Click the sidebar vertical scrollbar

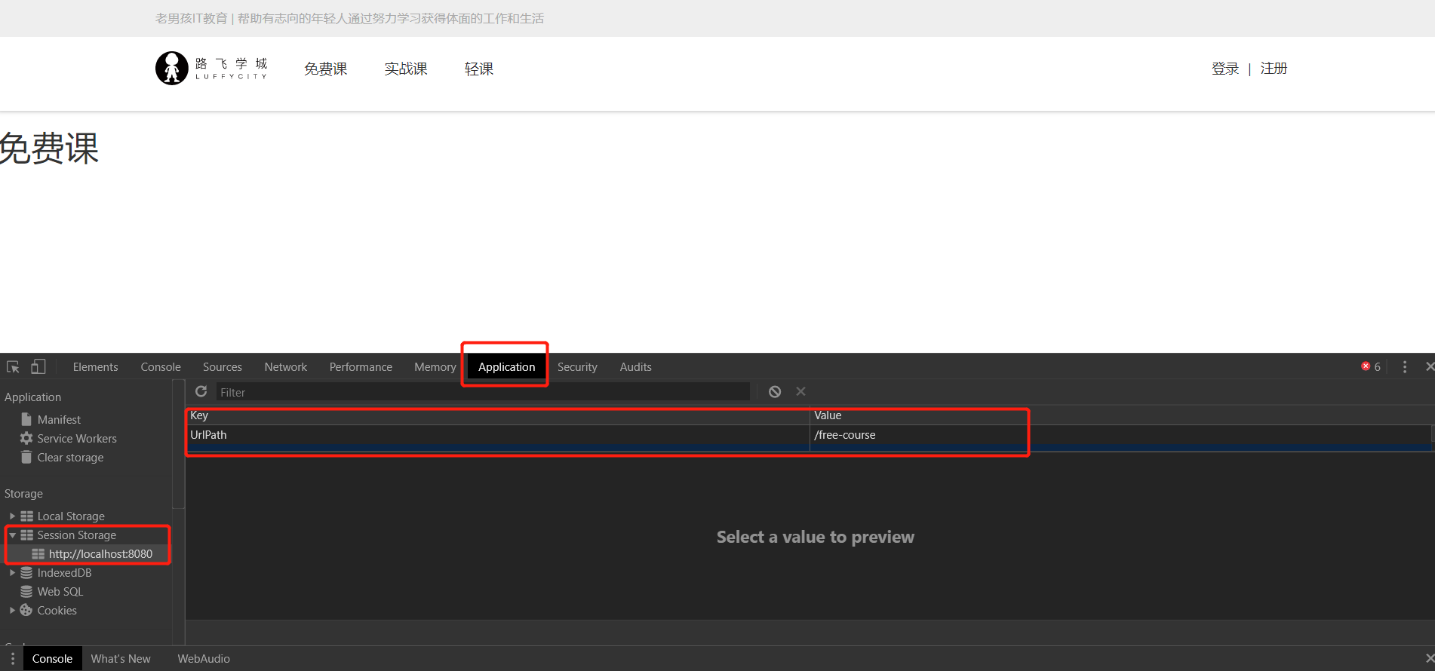pyautogui.click(x=179, y=445)
